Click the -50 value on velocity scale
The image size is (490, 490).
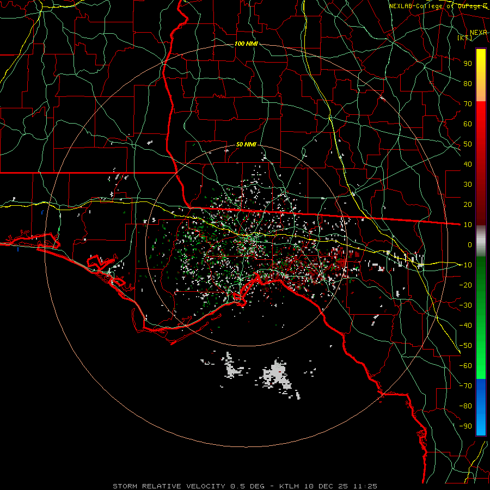[x=465, y=346]
